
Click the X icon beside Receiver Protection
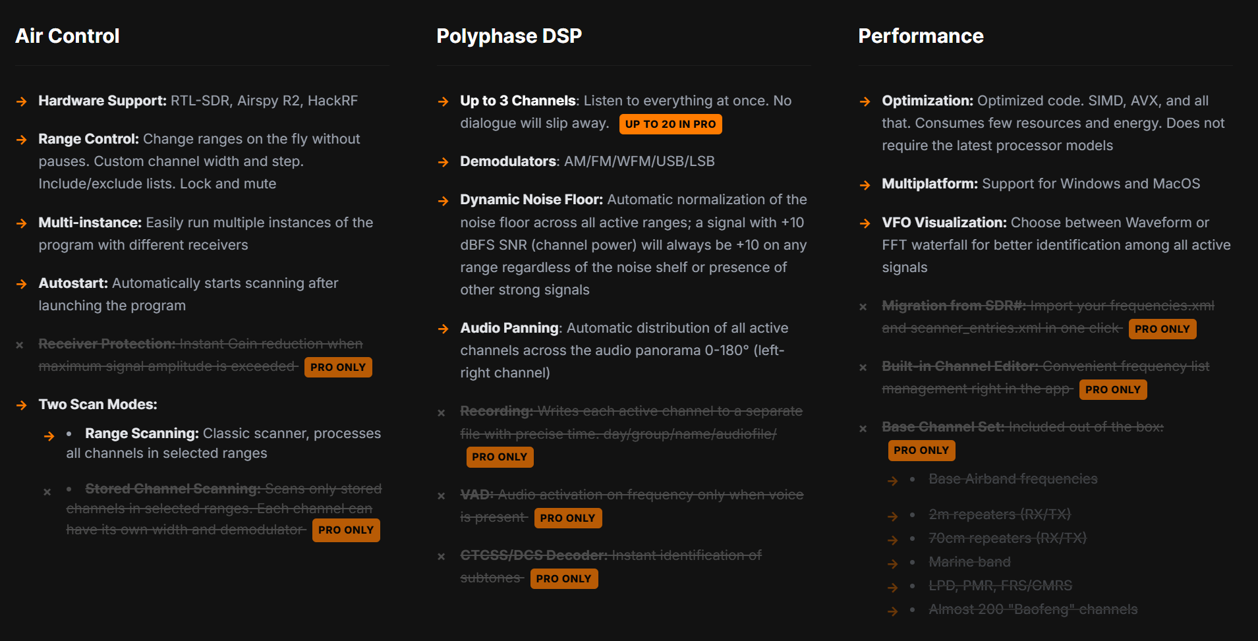tap(20, 345)
